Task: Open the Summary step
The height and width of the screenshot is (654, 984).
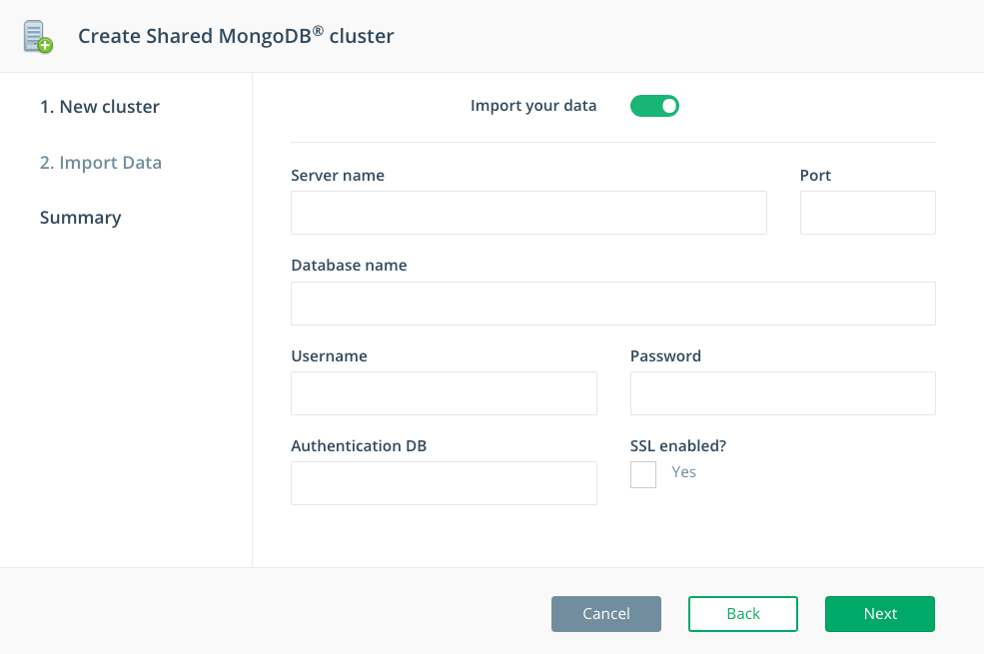Action: (80, 218)
